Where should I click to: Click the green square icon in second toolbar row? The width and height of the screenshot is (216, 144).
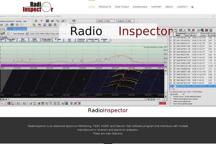[x=55, y=25]
